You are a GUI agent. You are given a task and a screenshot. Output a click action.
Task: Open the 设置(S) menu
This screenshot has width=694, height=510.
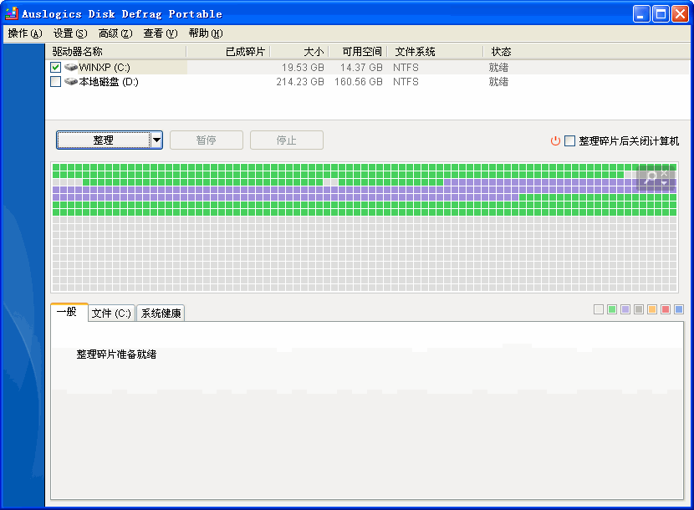(x=69, y=33)
